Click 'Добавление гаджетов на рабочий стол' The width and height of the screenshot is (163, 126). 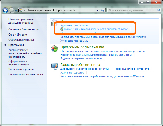pyautogui.click(x=84, y=69)
